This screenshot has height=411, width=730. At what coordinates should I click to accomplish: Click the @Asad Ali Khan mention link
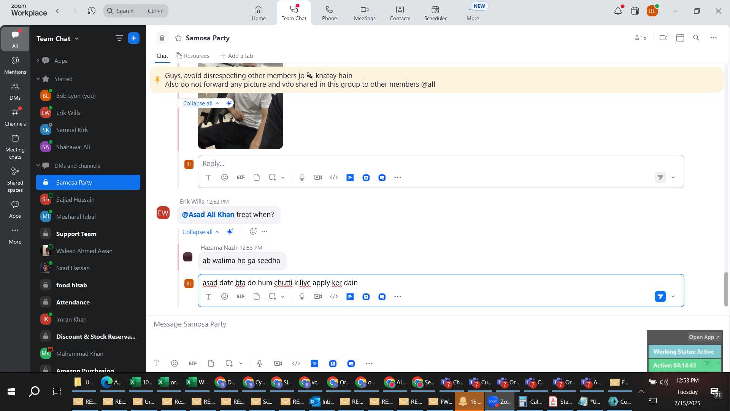point(208,215)
